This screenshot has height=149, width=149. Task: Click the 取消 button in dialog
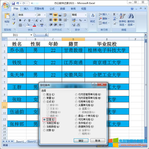[x=98, y=140]
